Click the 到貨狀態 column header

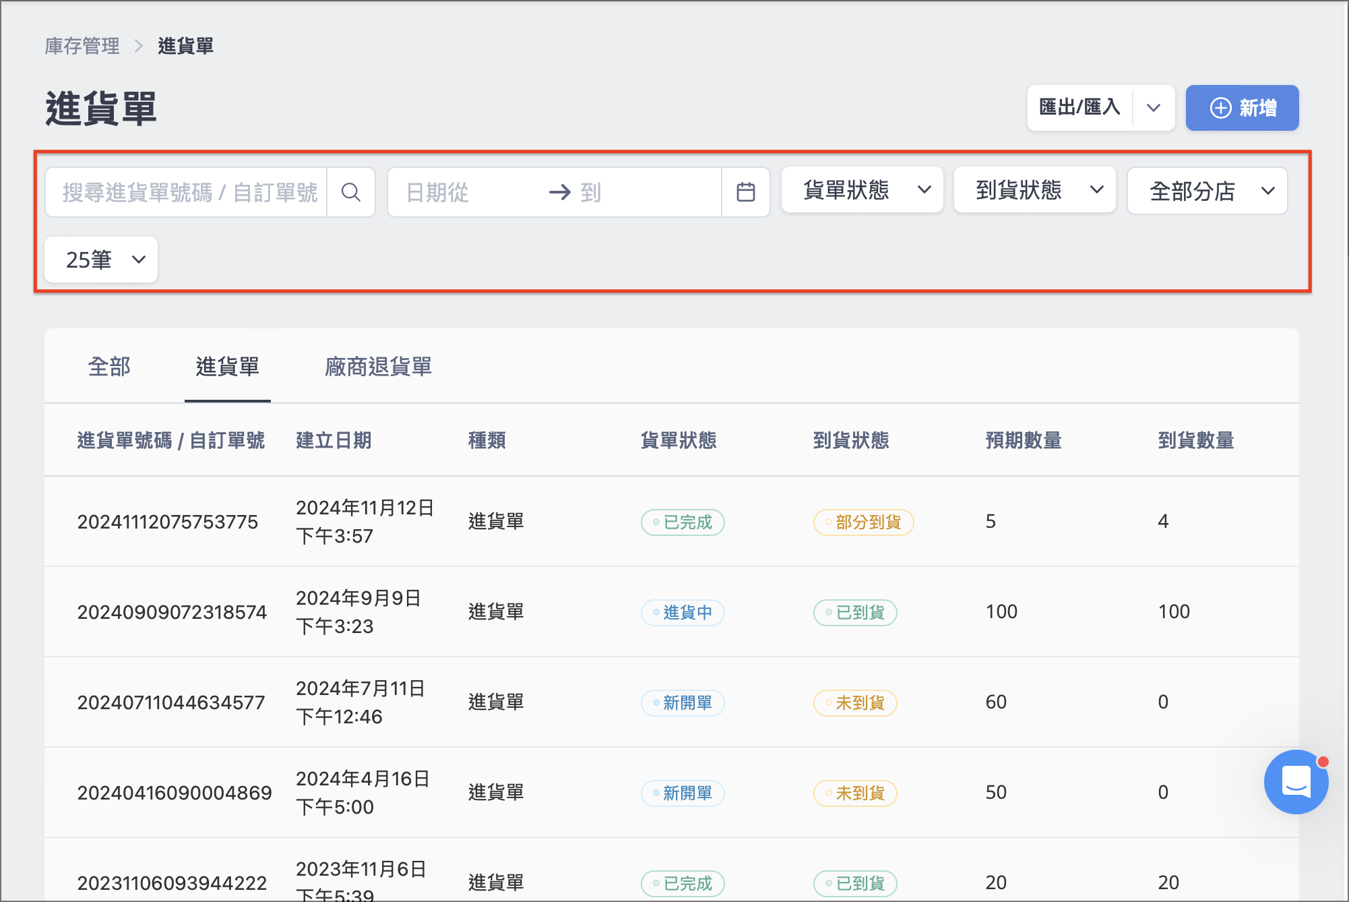[851, 440]
